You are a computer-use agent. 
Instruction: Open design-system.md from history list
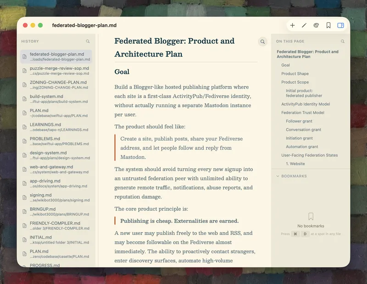56,155
